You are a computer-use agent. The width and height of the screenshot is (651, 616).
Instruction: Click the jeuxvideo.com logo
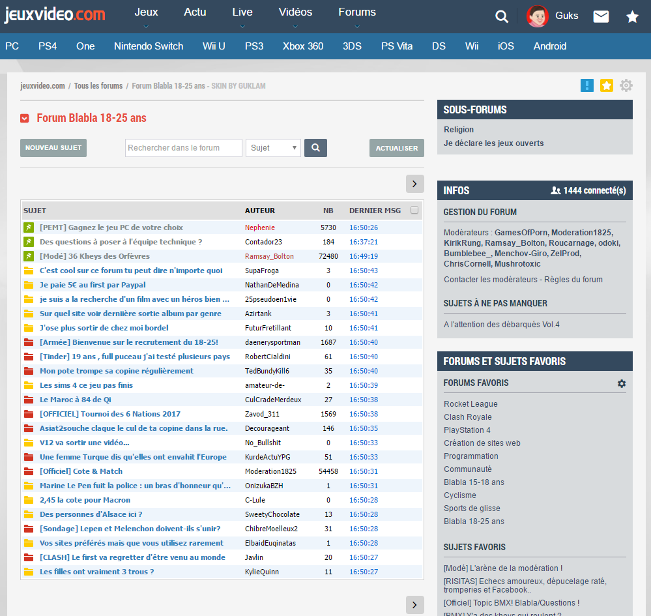[x=55, y=15]
